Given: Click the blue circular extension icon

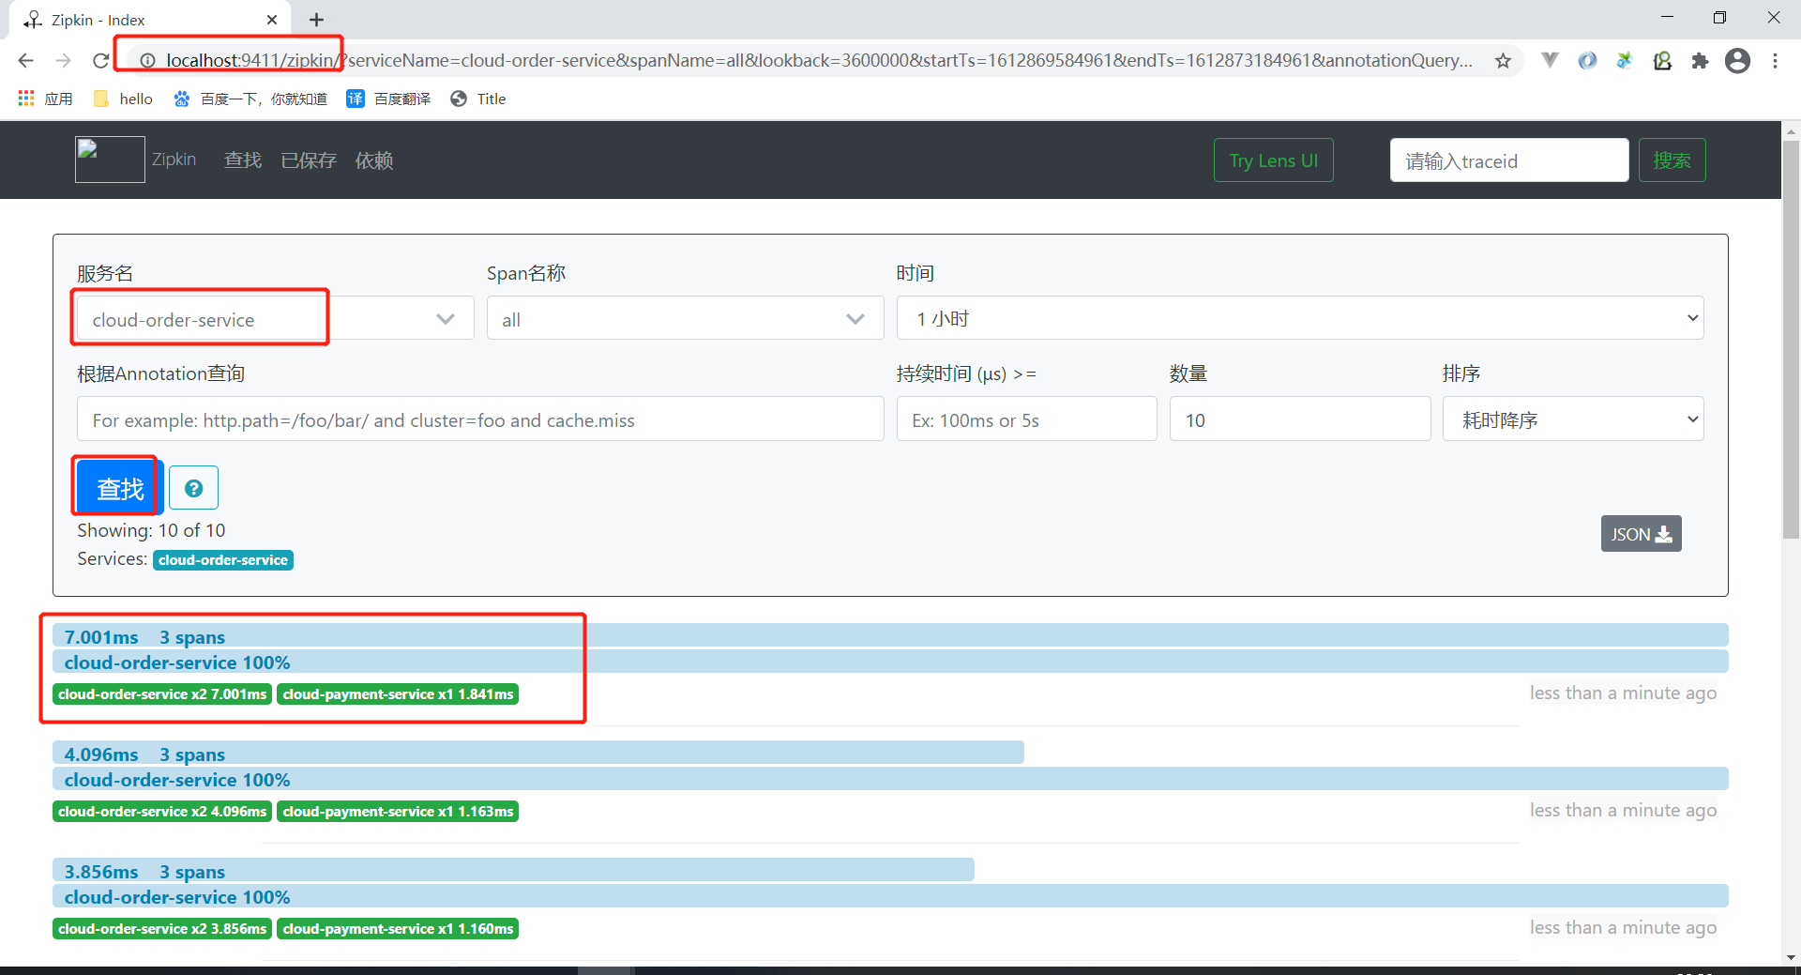Looking at the screenshot, I should 1587,61.
